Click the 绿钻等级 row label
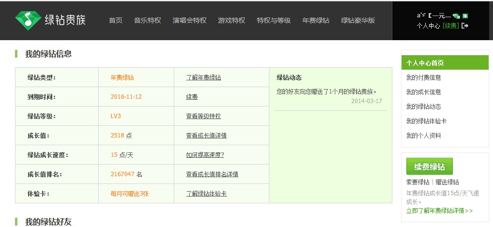Screen dimensions: 493x227 point(42,116)
